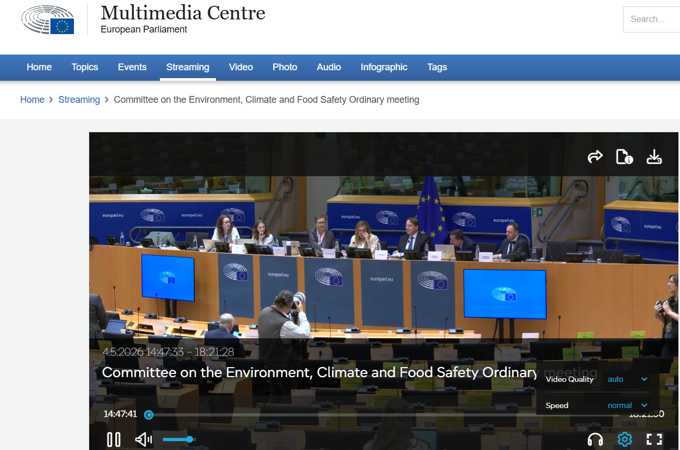Select the Streaming navigation tab

(x=188, y=67)
